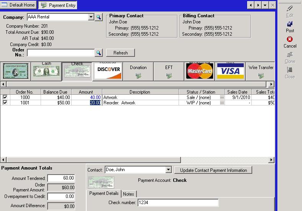Uncheck order 1001 checkbox
This screenshot has width=302, height=211.
(5, 102)
